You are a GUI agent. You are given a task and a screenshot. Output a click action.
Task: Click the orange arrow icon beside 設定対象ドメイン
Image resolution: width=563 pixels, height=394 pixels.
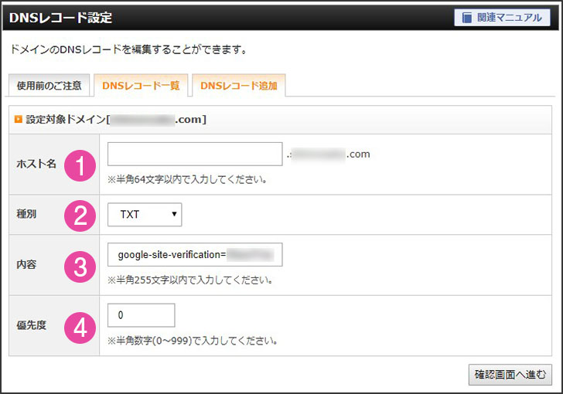[17, 120]
